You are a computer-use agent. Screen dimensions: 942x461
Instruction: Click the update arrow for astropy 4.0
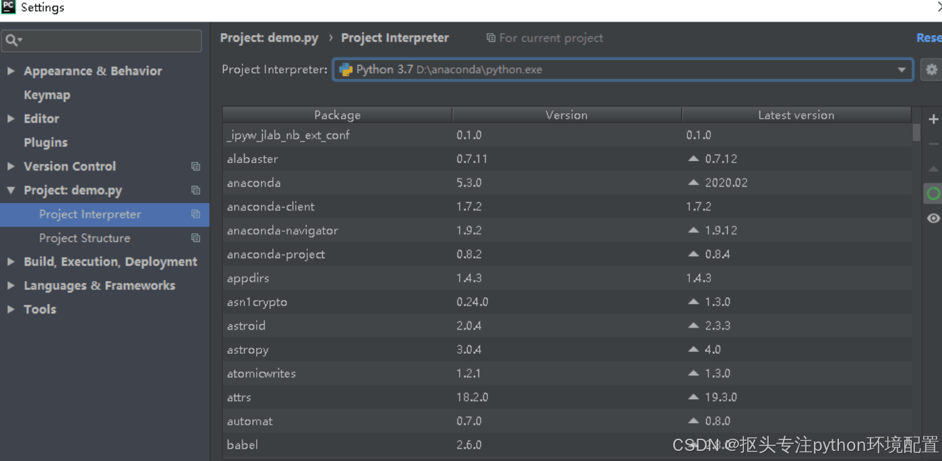(x=693, y=350)
